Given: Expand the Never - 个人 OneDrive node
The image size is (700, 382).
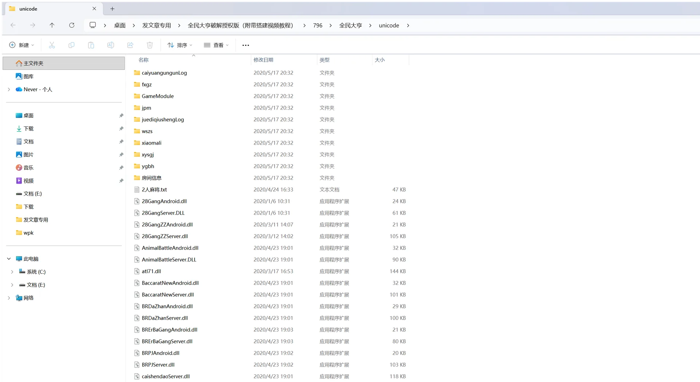Looking at the screenshot, I should click(9, 90).
